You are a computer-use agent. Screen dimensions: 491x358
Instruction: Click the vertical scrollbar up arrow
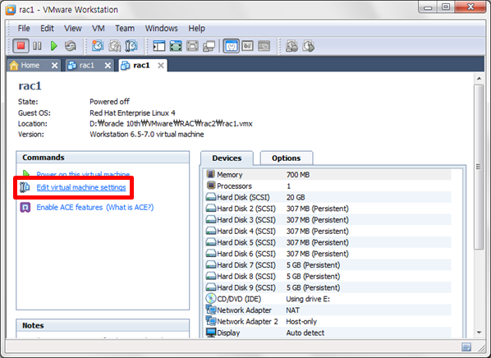[479, 78]
